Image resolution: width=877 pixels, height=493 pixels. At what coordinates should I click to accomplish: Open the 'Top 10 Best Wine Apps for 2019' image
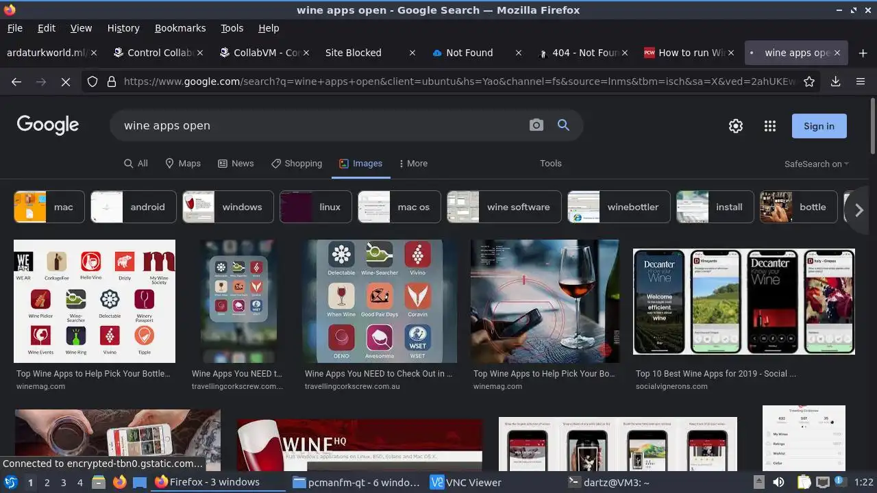[x=744, y=301]
